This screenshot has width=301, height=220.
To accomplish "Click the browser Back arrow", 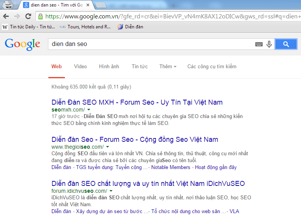I will (x=6, y=16).
